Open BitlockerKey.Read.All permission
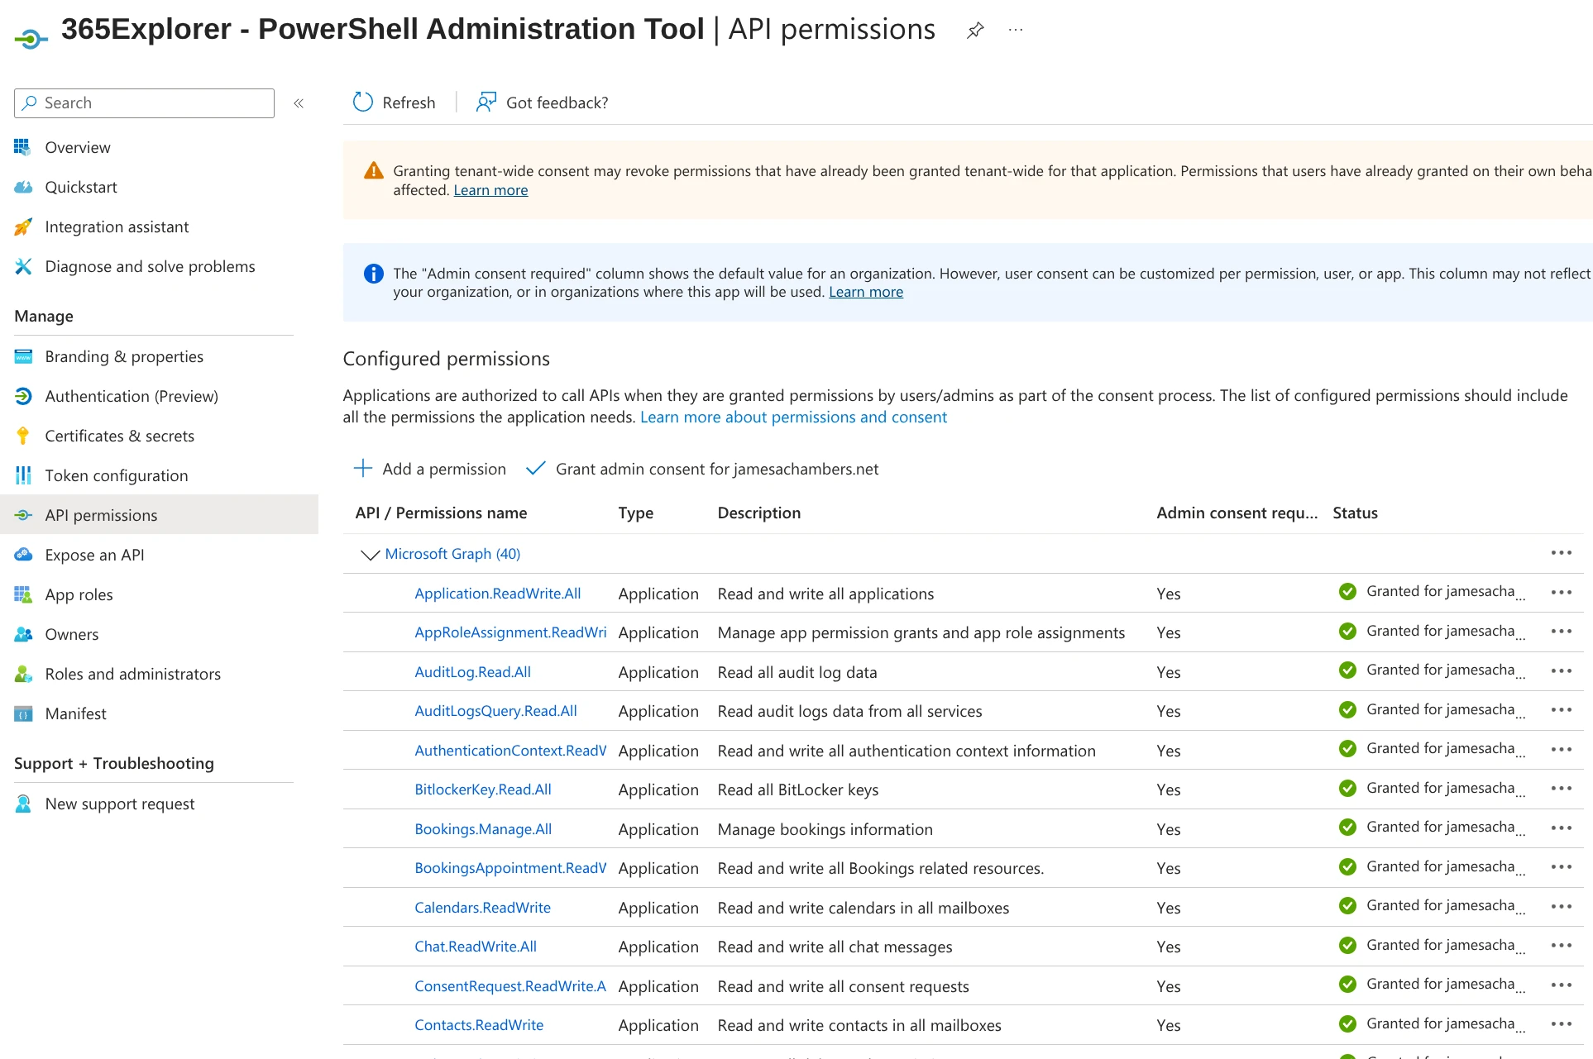Screen dimensions: 1593x1059 coord(483,789)
